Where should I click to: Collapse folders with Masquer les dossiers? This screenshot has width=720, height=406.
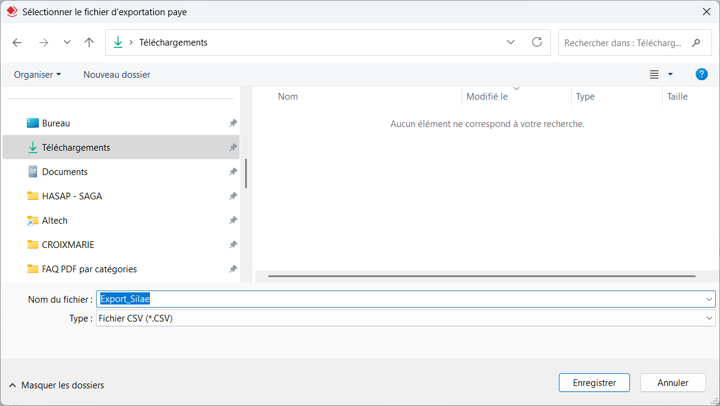[x=56, y=385]
